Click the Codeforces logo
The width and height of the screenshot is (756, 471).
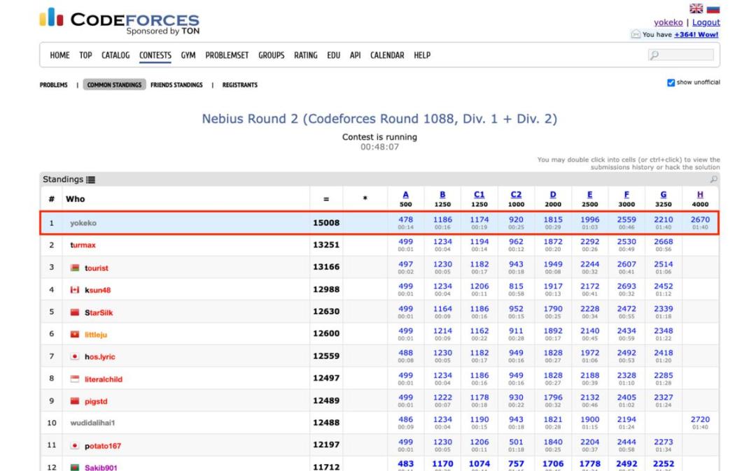[119, 22]
